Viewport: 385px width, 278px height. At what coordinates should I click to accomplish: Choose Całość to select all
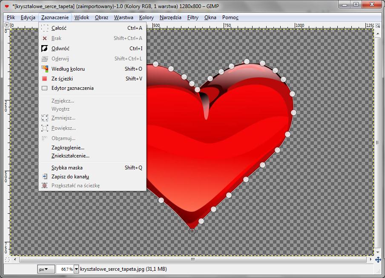(92, 28)
